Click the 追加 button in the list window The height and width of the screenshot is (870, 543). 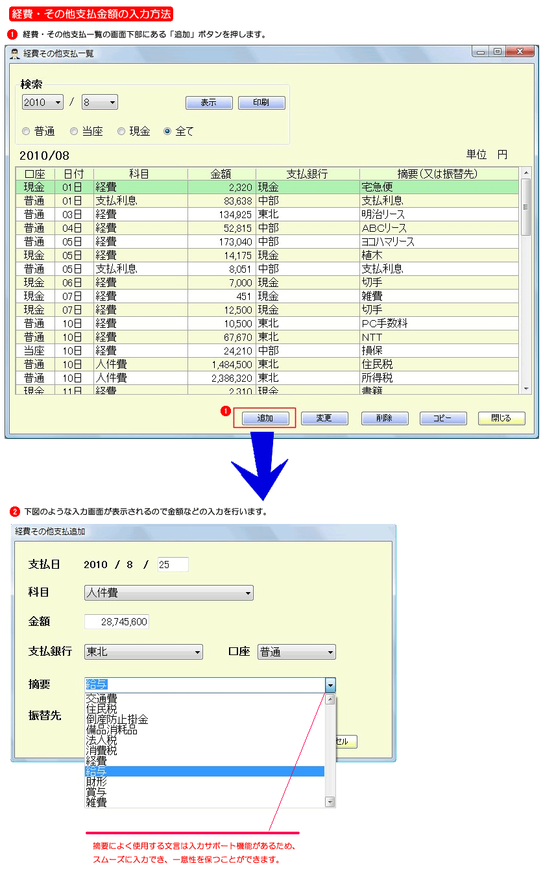tap(265, 418)
